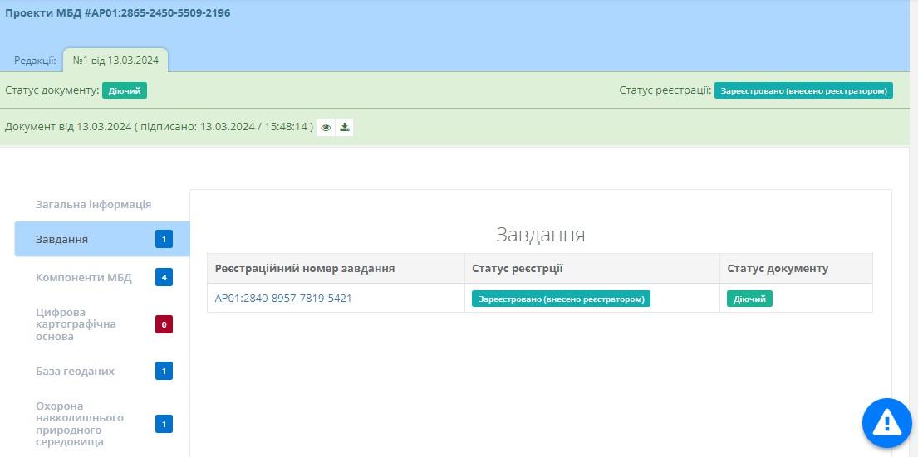Click the База геоданих count badge
The width and height of the screenshot is (918, 457).
coord(164,371)
